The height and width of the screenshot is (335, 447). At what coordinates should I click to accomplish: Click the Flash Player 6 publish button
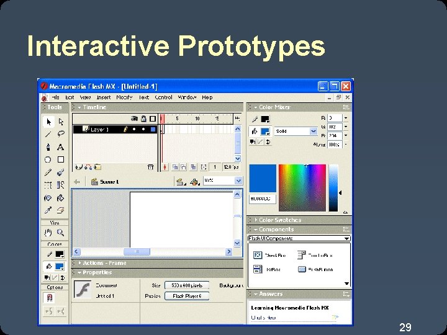click(187, 296)
